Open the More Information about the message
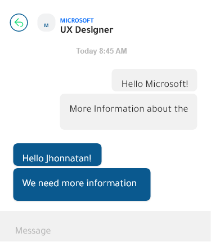Screen dimensions: 211x242 click(128, 112)
